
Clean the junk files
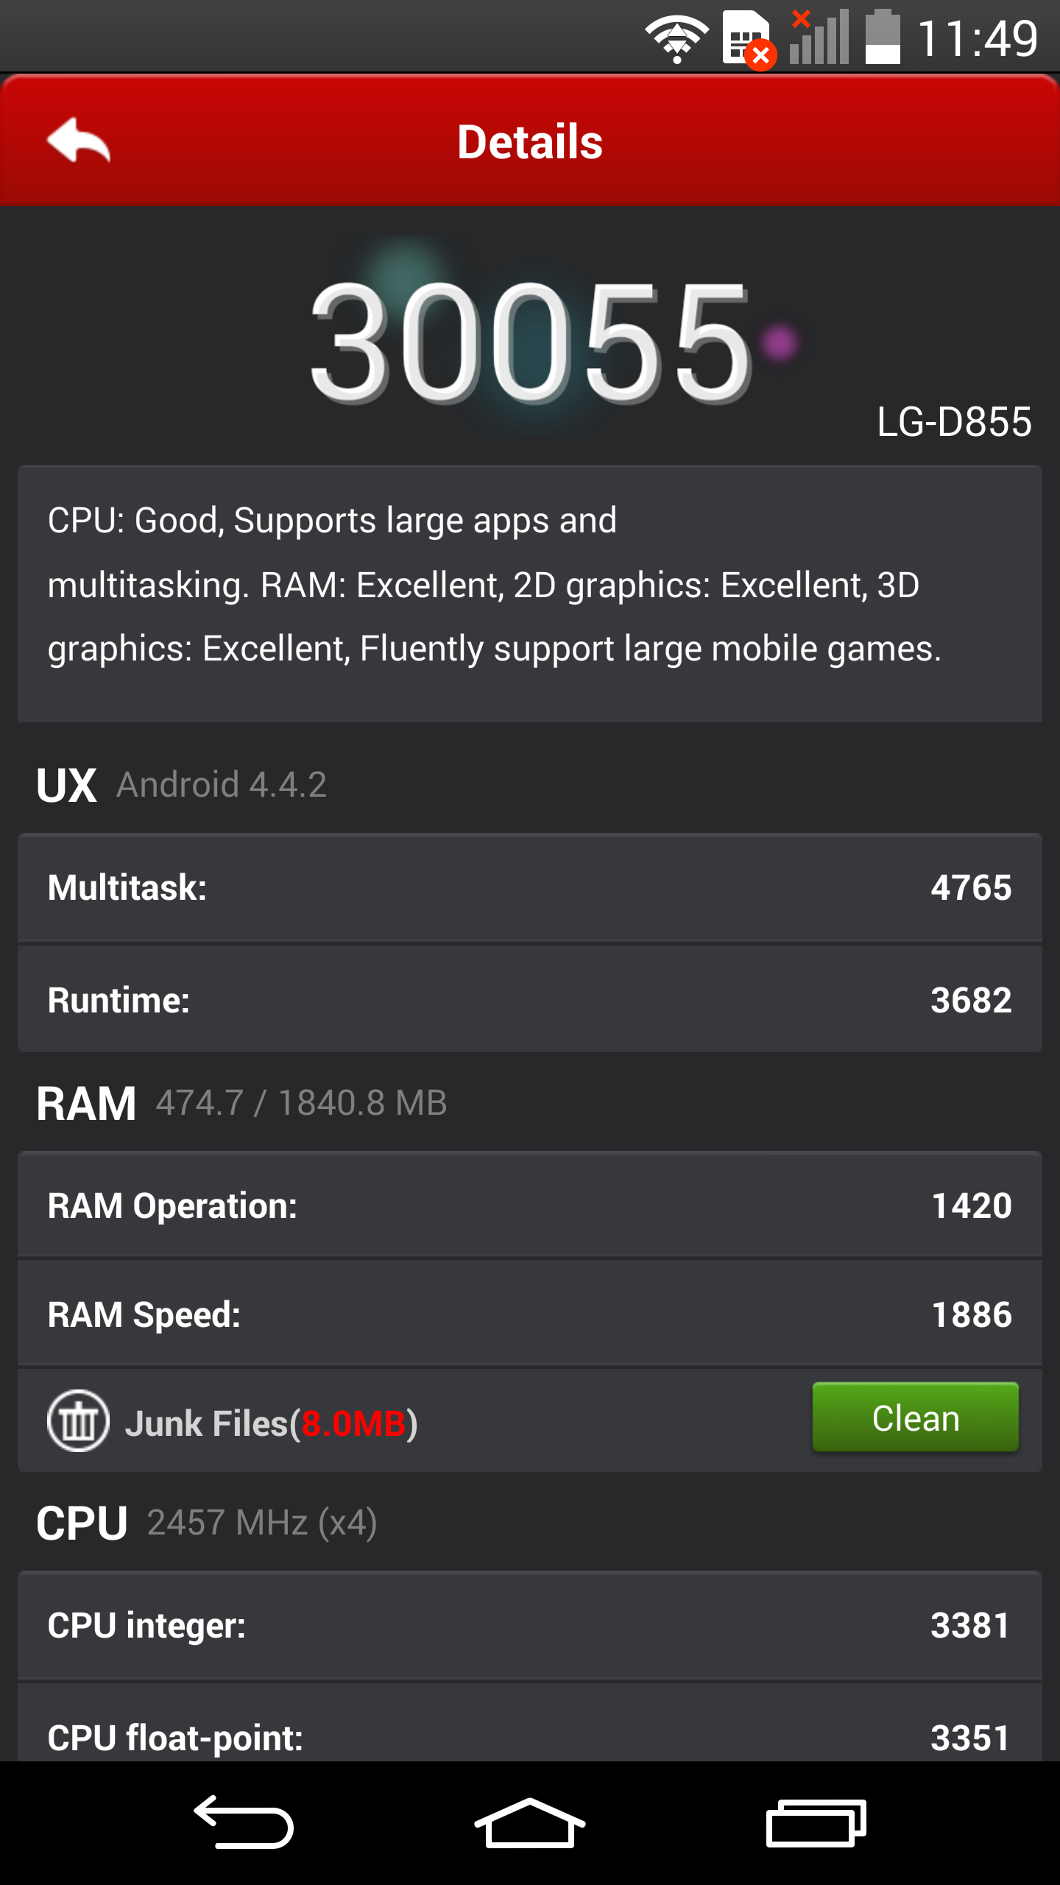[915, 1417]
